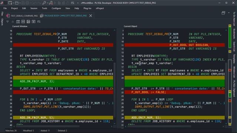Click left pane scroll-down arrow
Viewport: 237px width, 133px height.
[x=114, y=123]
